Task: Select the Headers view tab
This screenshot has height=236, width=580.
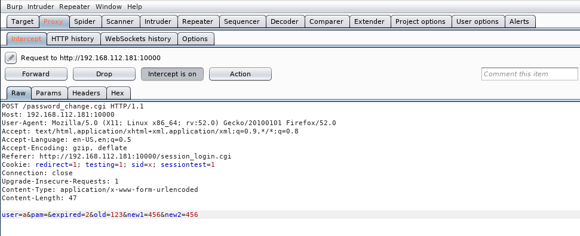Action: tap(86, 93)
